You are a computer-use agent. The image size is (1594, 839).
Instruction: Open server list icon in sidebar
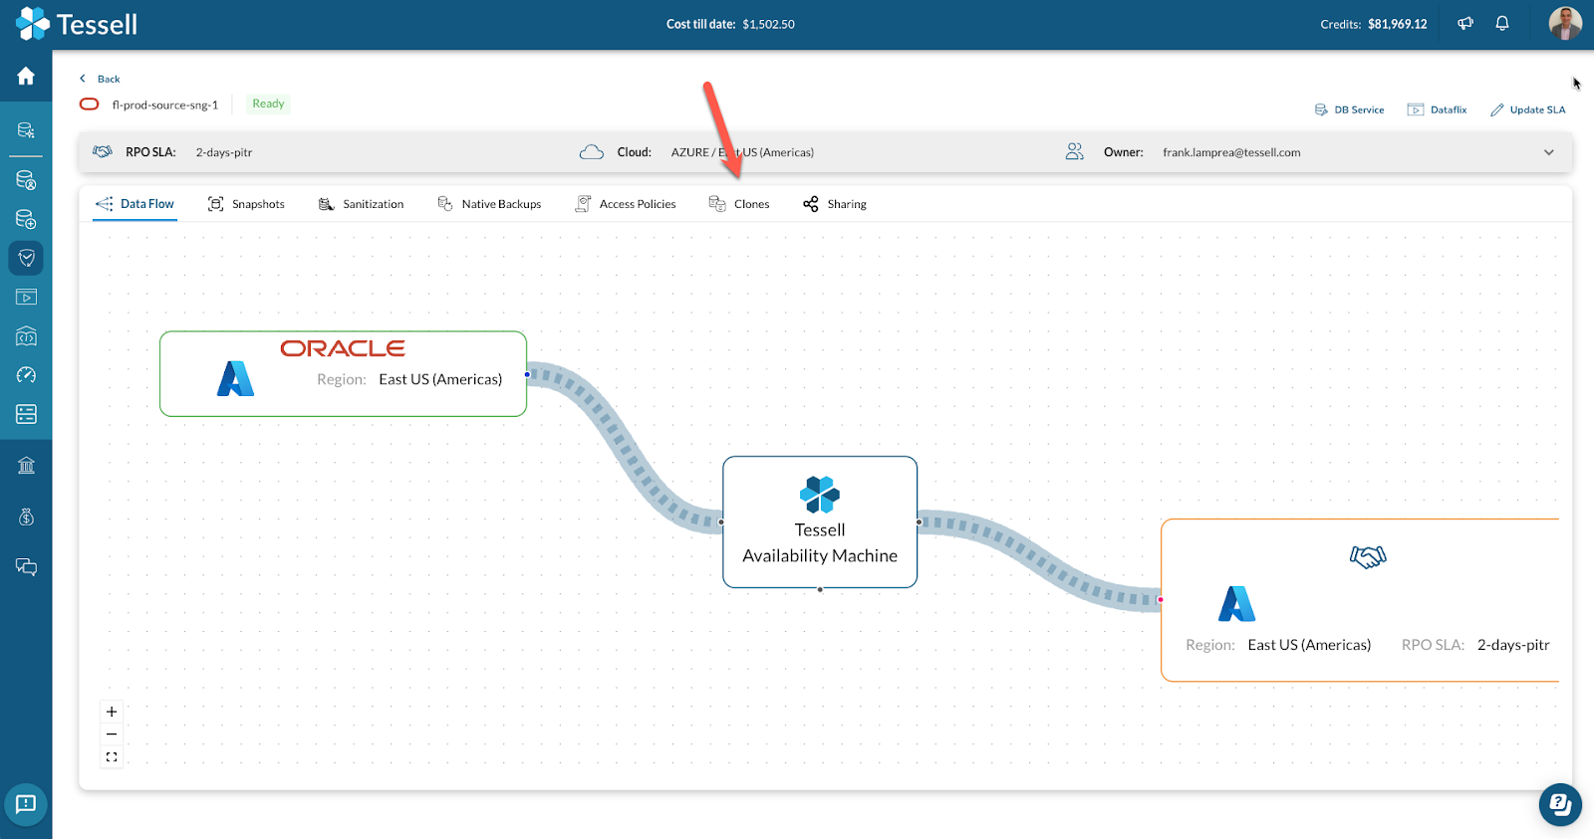coord(26,414)
